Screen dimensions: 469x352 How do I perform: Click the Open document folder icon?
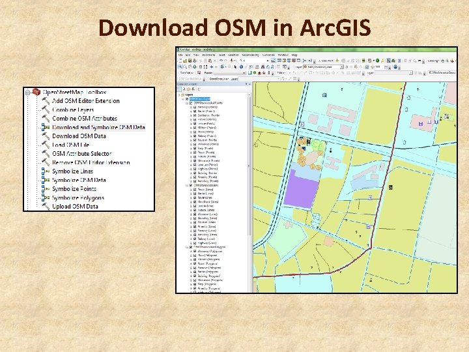click(185, 61)
